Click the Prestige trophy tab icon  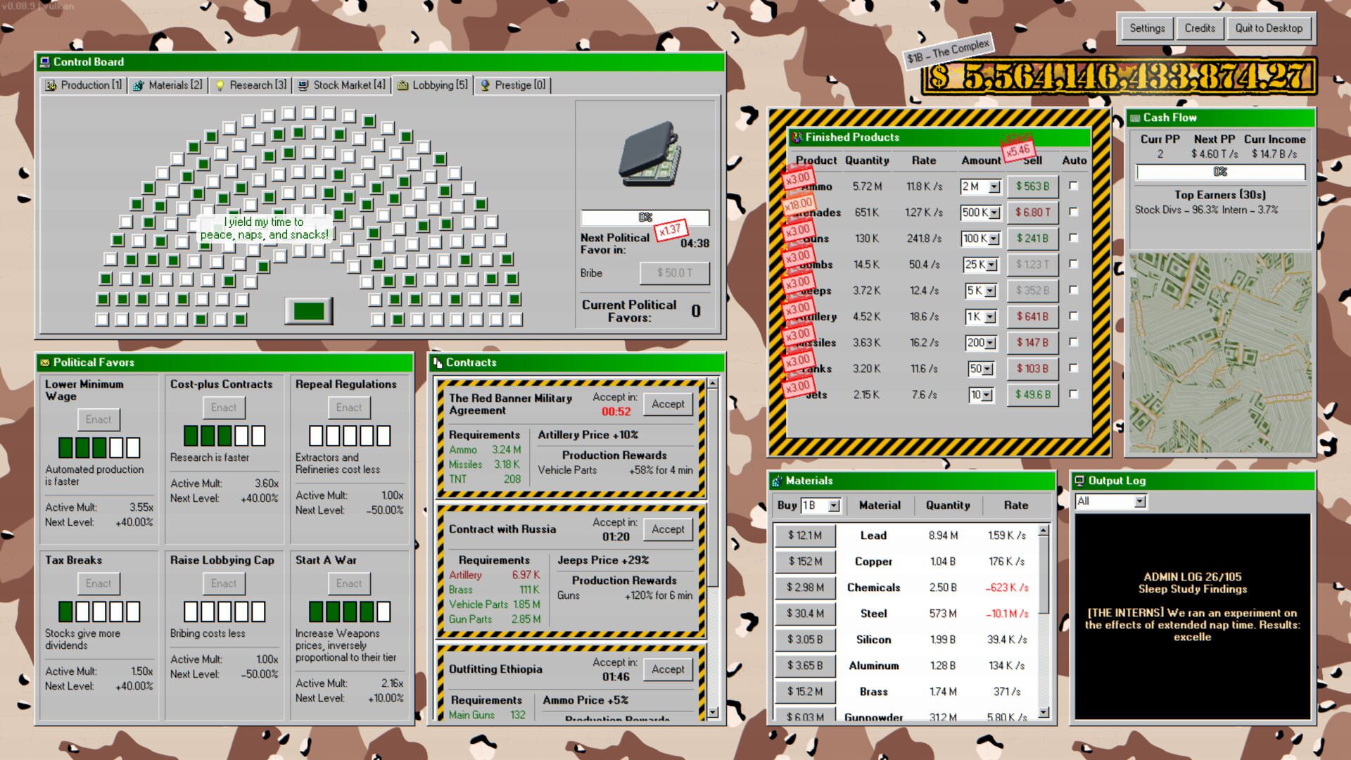click(484, 84)
